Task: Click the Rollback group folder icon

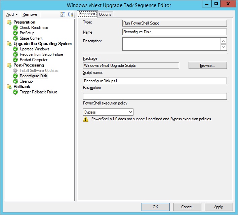Action: pyautogui.click(x=9, y=87)
